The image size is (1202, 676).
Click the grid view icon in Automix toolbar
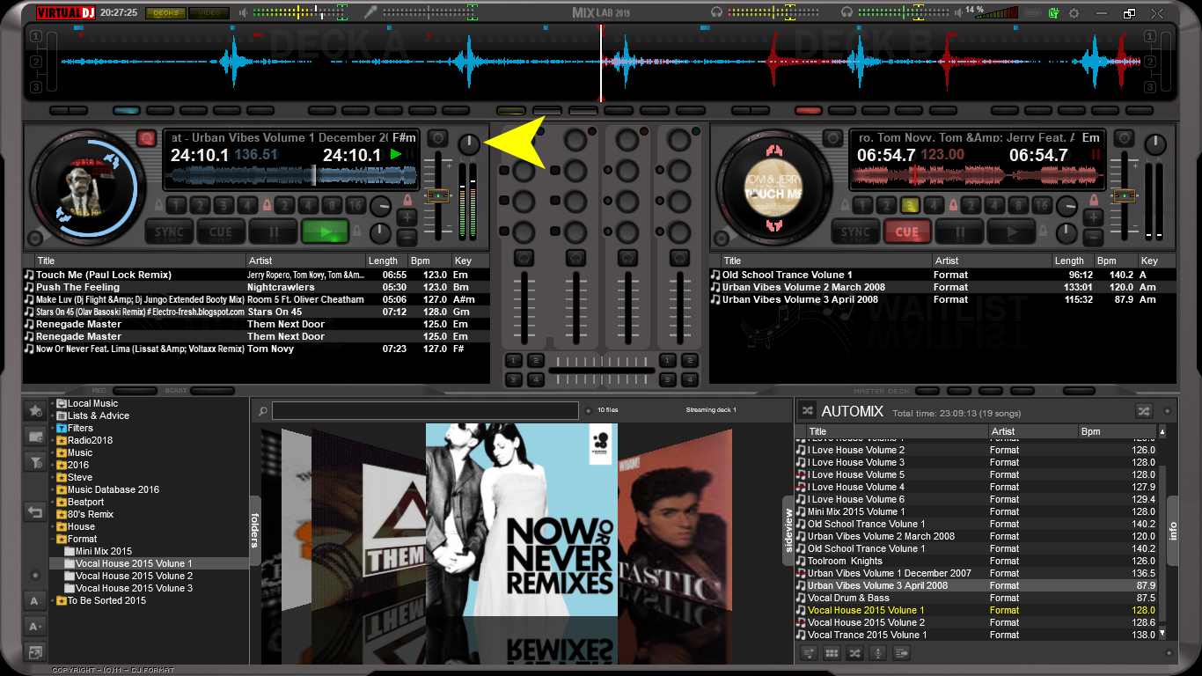pos(831,653)
